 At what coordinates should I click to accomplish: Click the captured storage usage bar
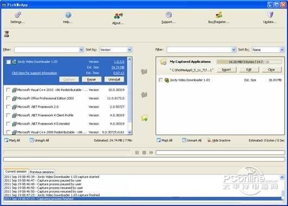pos(249,62)
